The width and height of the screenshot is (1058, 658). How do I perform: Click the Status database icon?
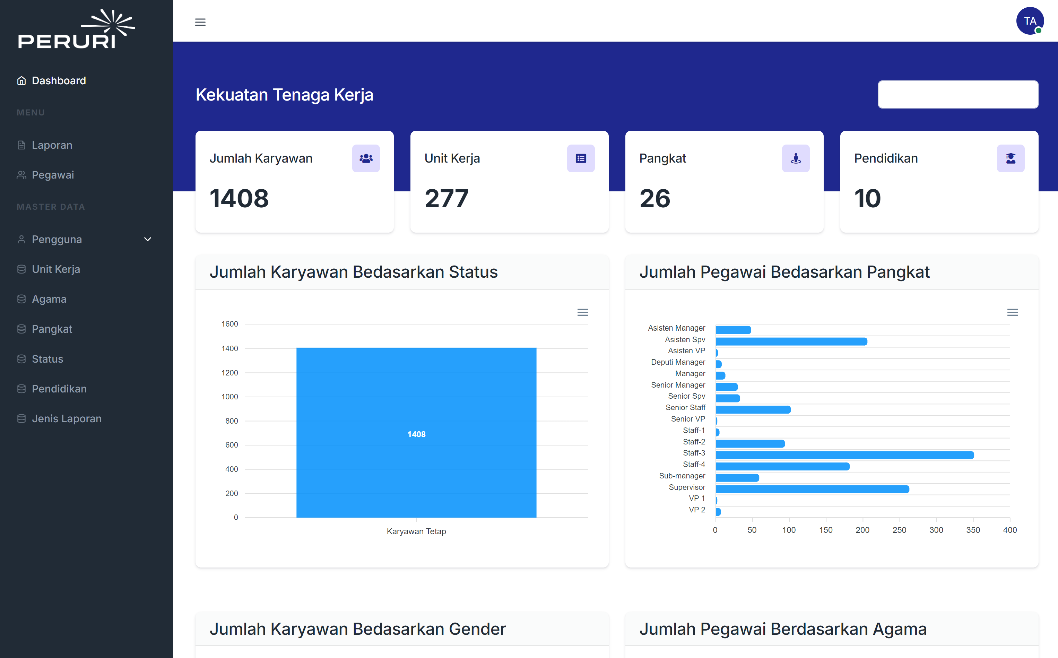click(x=21, y=359)
